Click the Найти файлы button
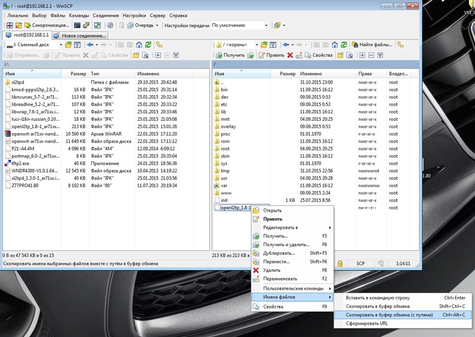The image size is (475, 337). point(372,45)
